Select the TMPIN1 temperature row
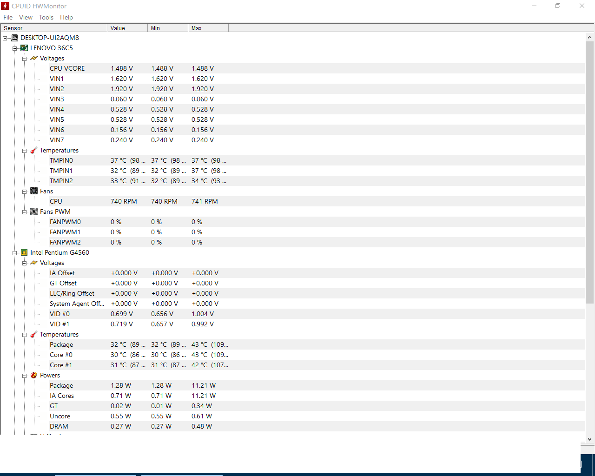The image size is (595, 476). pyautogui.click(x=316, y=171)
